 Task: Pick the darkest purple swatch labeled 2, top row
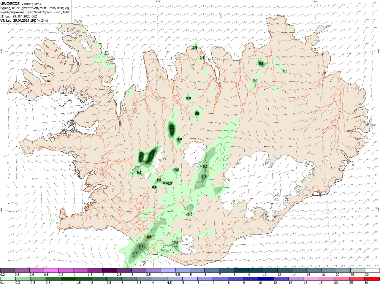pyautogui.click(x=110, y=270)
